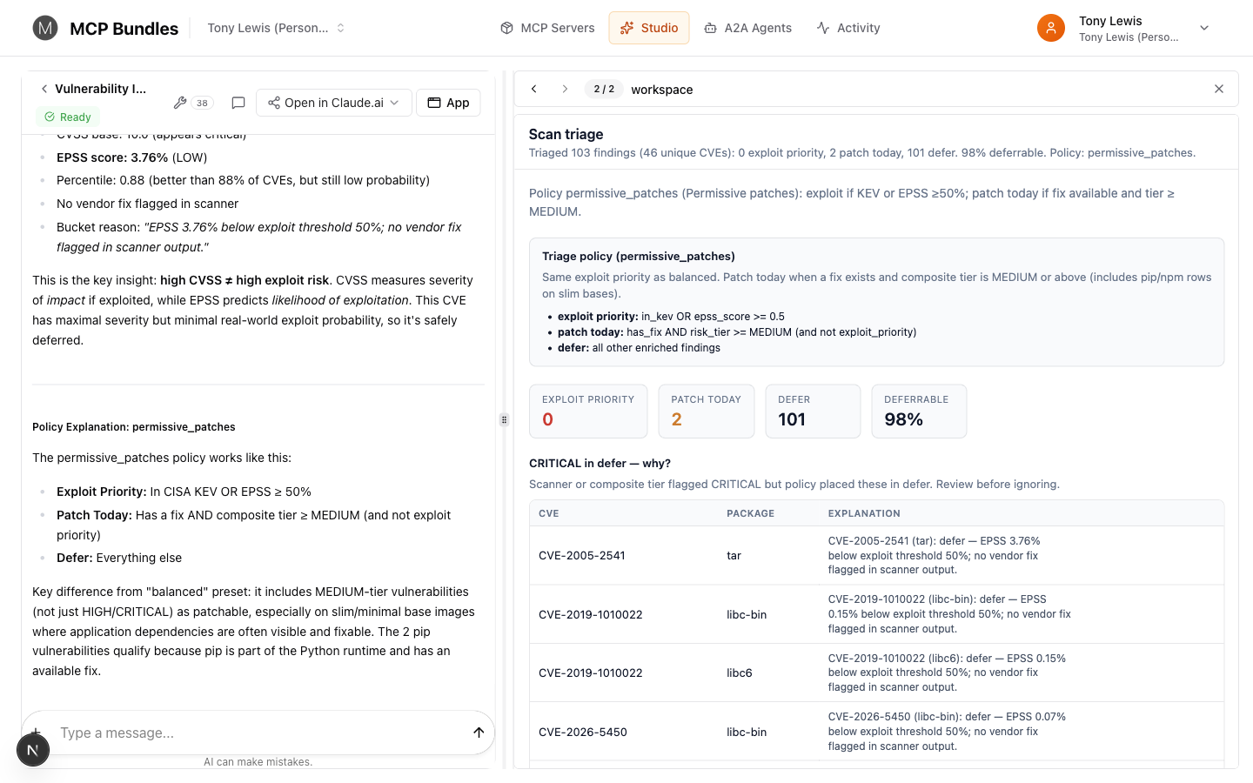Open the A2A Agents tab
This screenshot has width=1253, height=783.
(748, 28)
